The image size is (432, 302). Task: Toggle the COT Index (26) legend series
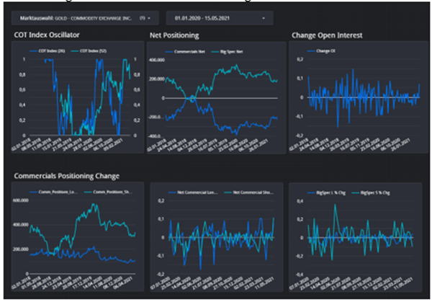pyautogui.click(x=47, y=51)
